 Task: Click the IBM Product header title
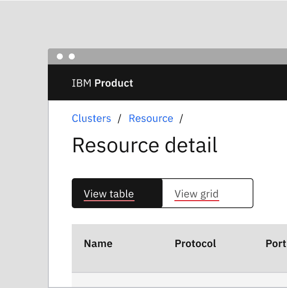(x=102, y=83)
